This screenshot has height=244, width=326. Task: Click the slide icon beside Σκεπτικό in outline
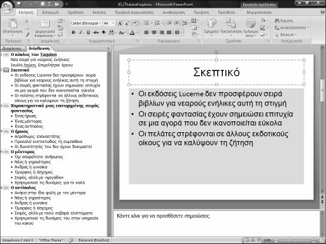pos(6,70)
